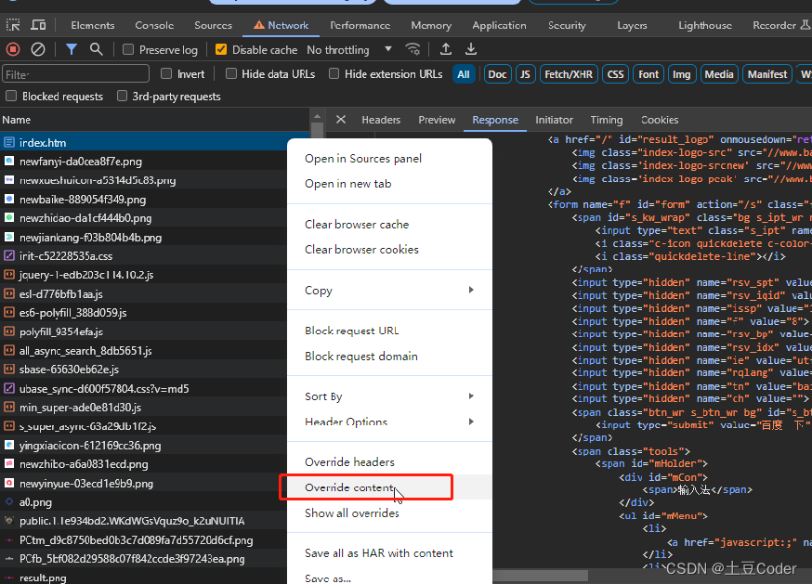The height and width of the screenshot is (584, 812).
Task: Clear the network log
Action: (38, 49)
